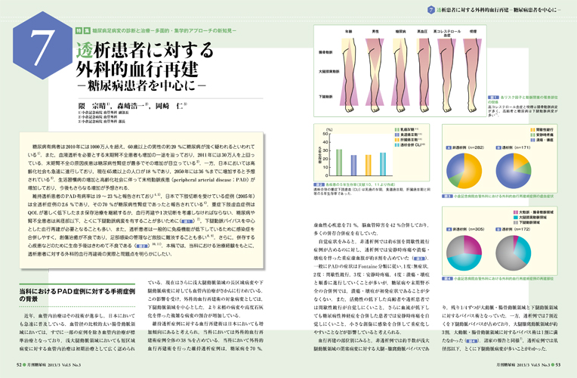Click the 図1 reference inside the abstract box
Image resolution: width=577 pixels, height=378 pixels.
pos(187,221)
